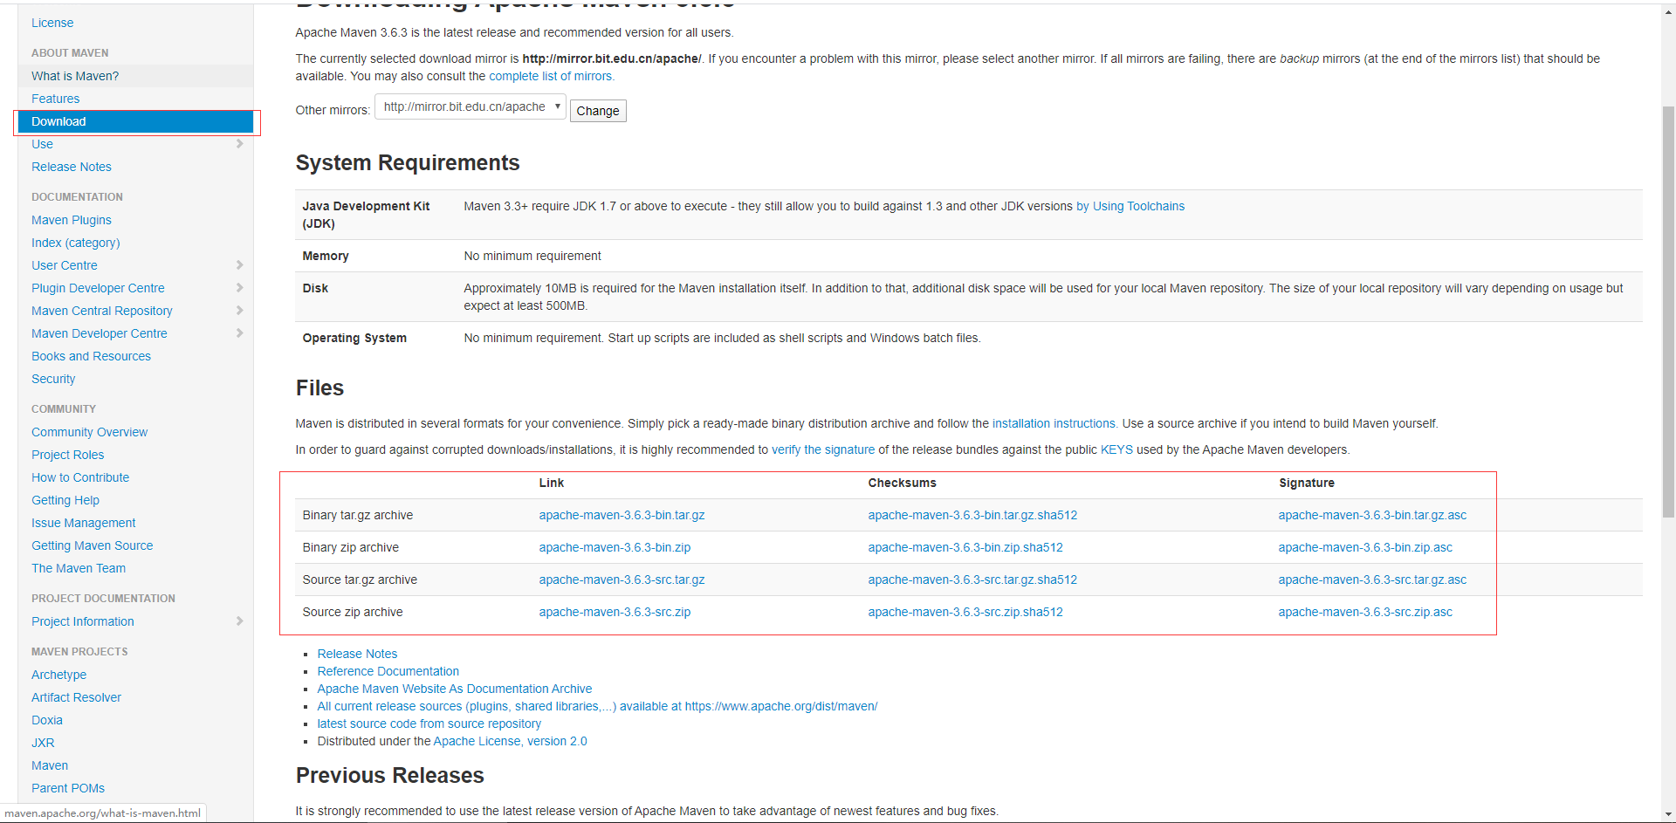Image resolution: width=1676 pixels, height=823 pixels.
Task: Open apache-maven-3.6.3-bin.tar.gz.asc signature
Action: [1372, 515]
